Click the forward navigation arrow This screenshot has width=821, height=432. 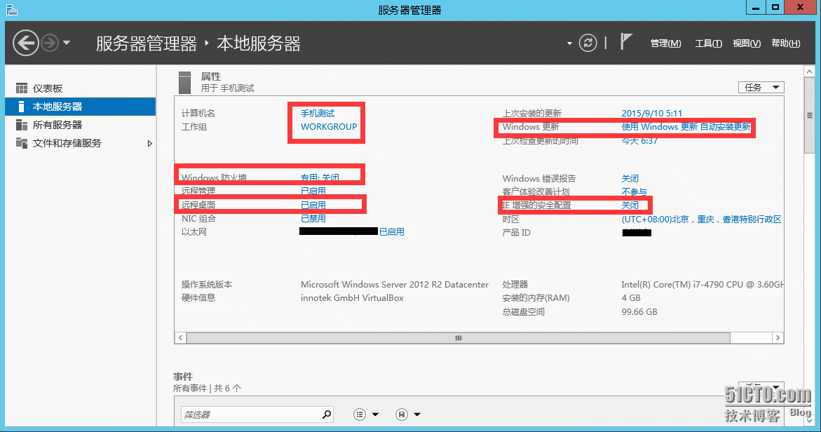(50, 43)
